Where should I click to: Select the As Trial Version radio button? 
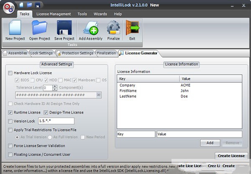pyautogui.click(x=17, y=137)
